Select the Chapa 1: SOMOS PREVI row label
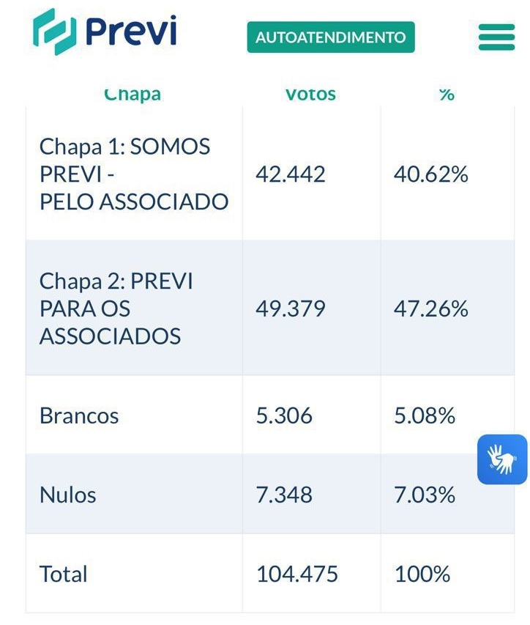530x625 pixels. click(134, 174)
